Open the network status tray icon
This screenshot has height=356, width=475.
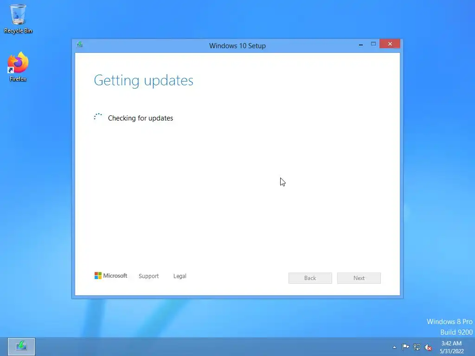tap(417, 347)
